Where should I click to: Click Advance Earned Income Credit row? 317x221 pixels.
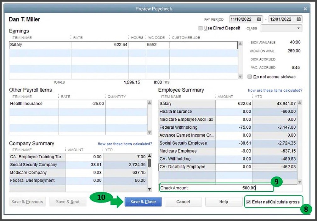point(228,135)
